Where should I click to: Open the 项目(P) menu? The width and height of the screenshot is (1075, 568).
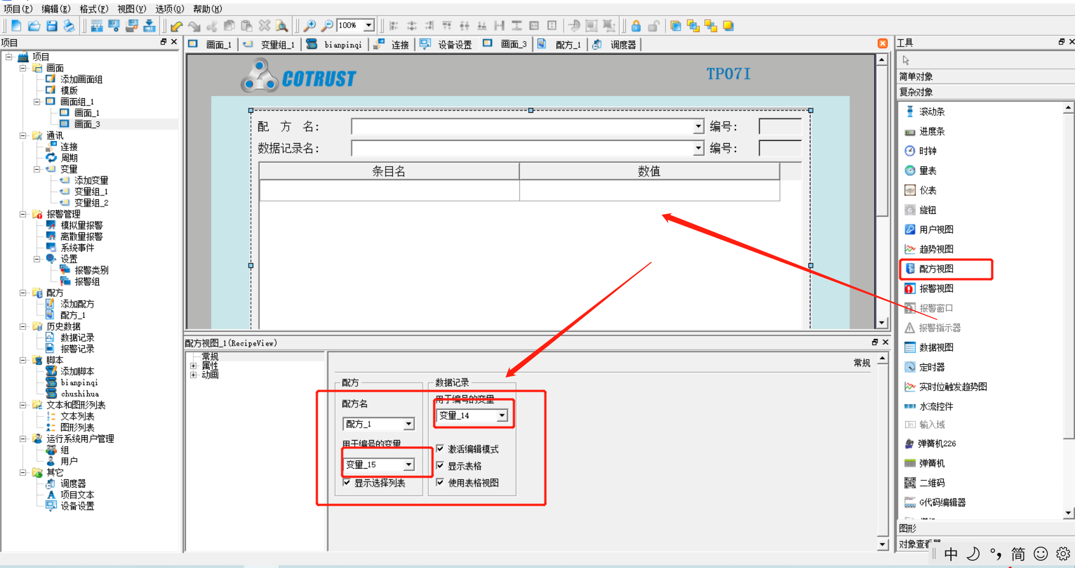tap(18, 9)
